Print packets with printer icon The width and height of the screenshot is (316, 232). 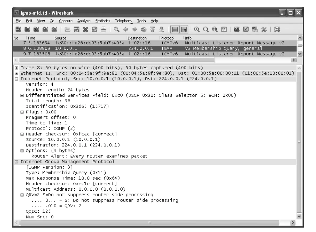click(x=104, y=29)
